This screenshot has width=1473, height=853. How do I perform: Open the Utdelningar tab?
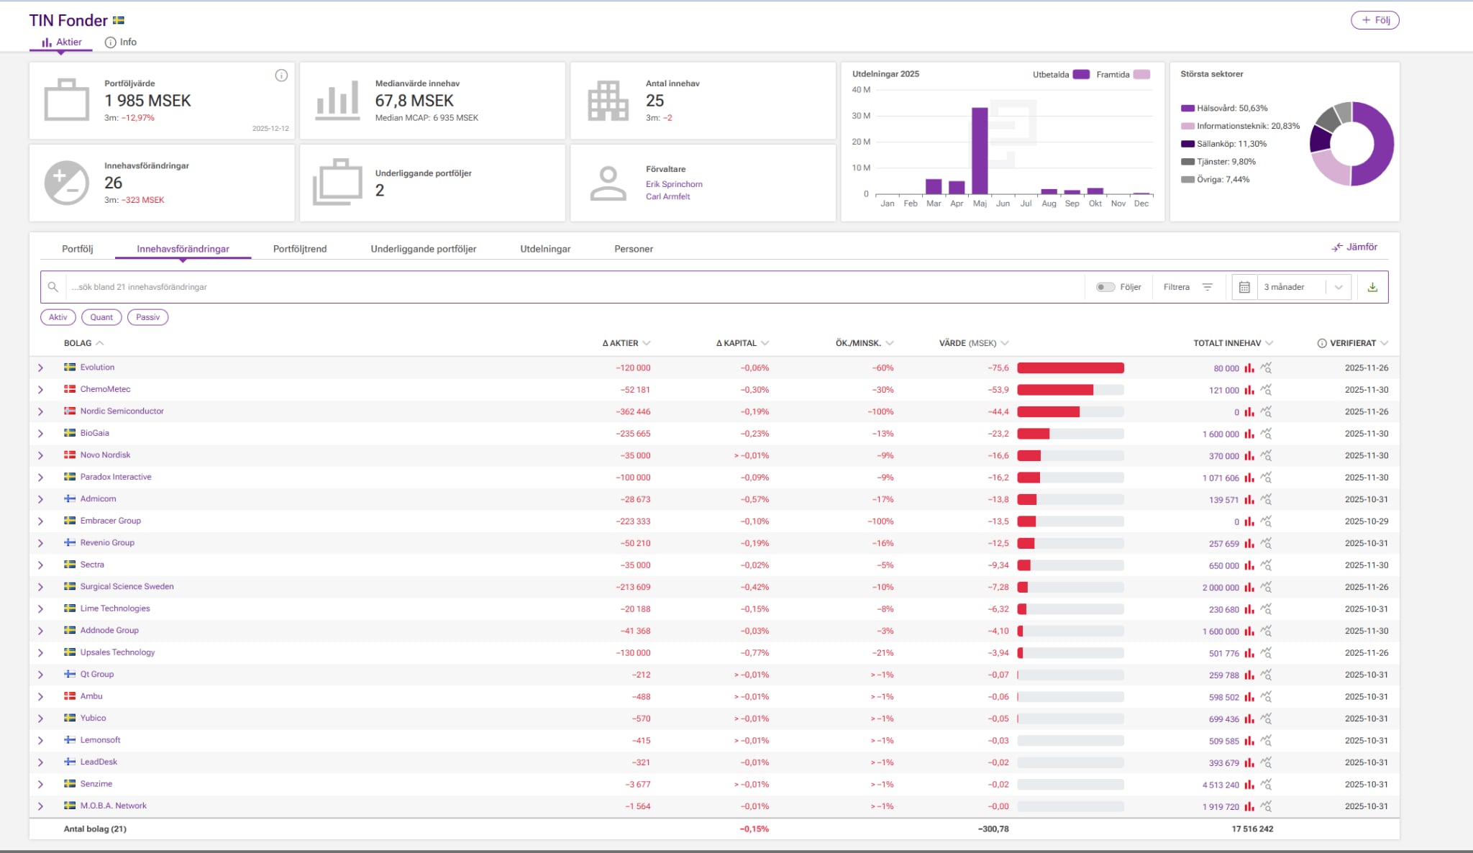point(545,249)
